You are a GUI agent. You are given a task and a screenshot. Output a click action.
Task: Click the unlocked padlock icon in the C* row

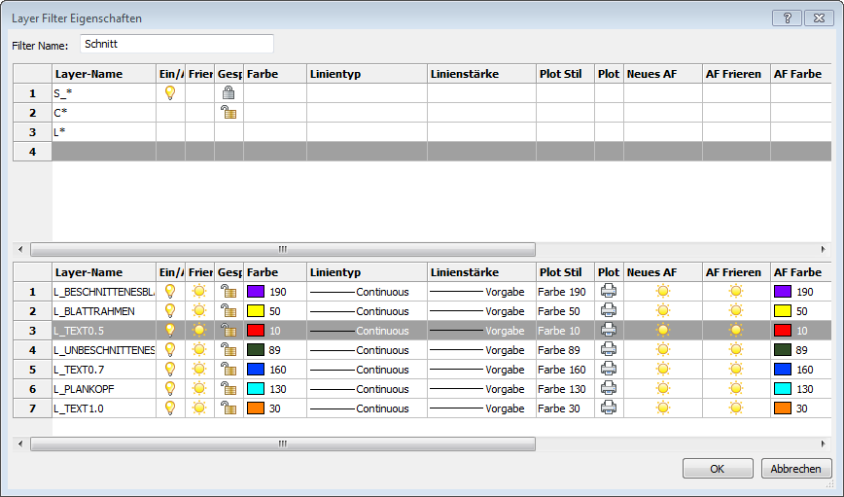pyautogui.click(x=229, y=113)
